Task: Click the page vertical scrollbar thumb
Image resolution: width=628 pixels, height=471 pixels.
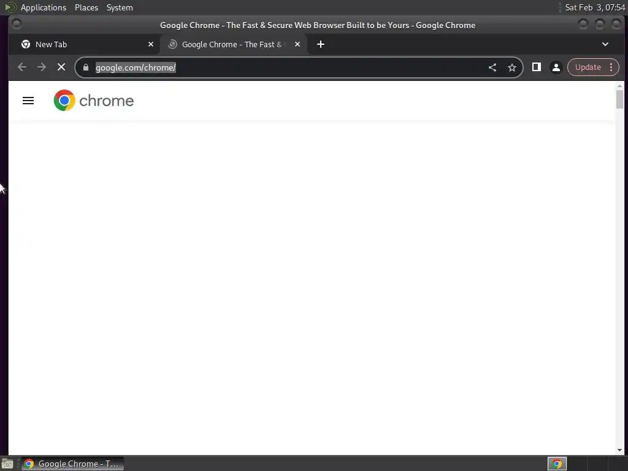Action: pos(619,99)
